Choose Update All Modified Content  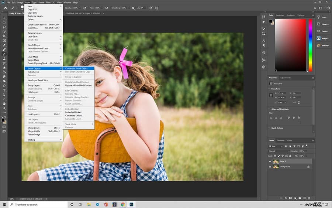tap(78, 85)
